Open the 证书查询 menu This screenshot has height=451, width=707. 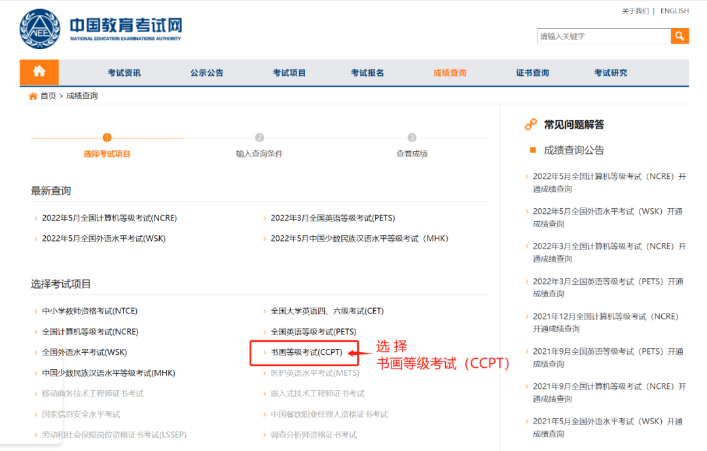click(x=532, y=73)
